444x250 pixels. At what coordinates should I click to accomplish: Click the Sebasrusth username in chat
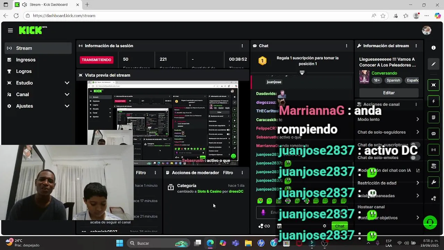266,137
